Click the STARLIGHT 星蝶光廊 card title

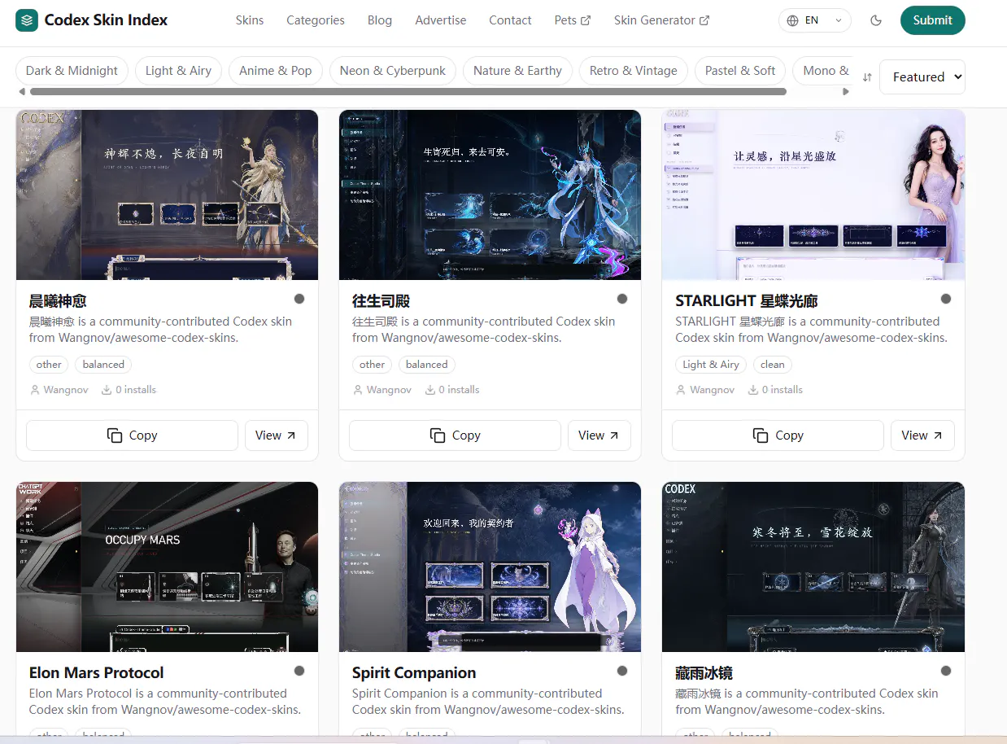click(747, 301)
